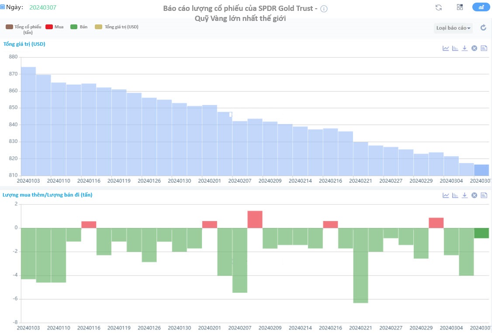
Task: Toggle the Tổng cổ phiếu (tấn) legend series
Action: [24, 29]
